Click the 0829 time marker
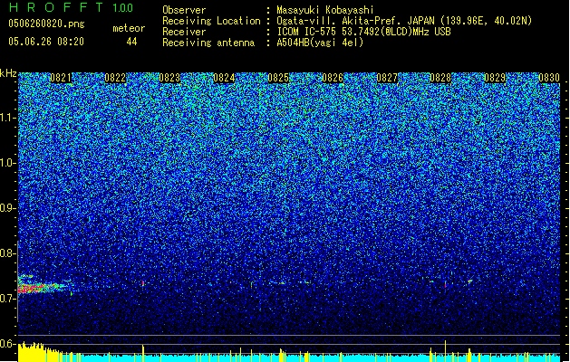Image resolution: width=570 pixels, height=362 pixels. pos(495,78)
